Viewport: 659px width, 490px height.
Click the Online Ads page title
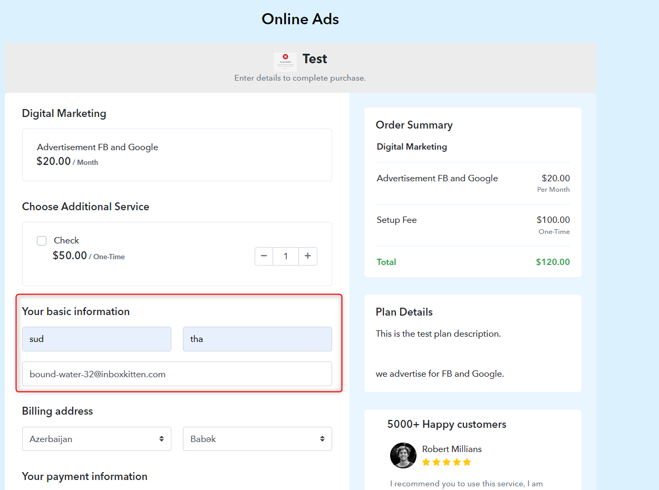pyautogui.click(x=300, y=19)
